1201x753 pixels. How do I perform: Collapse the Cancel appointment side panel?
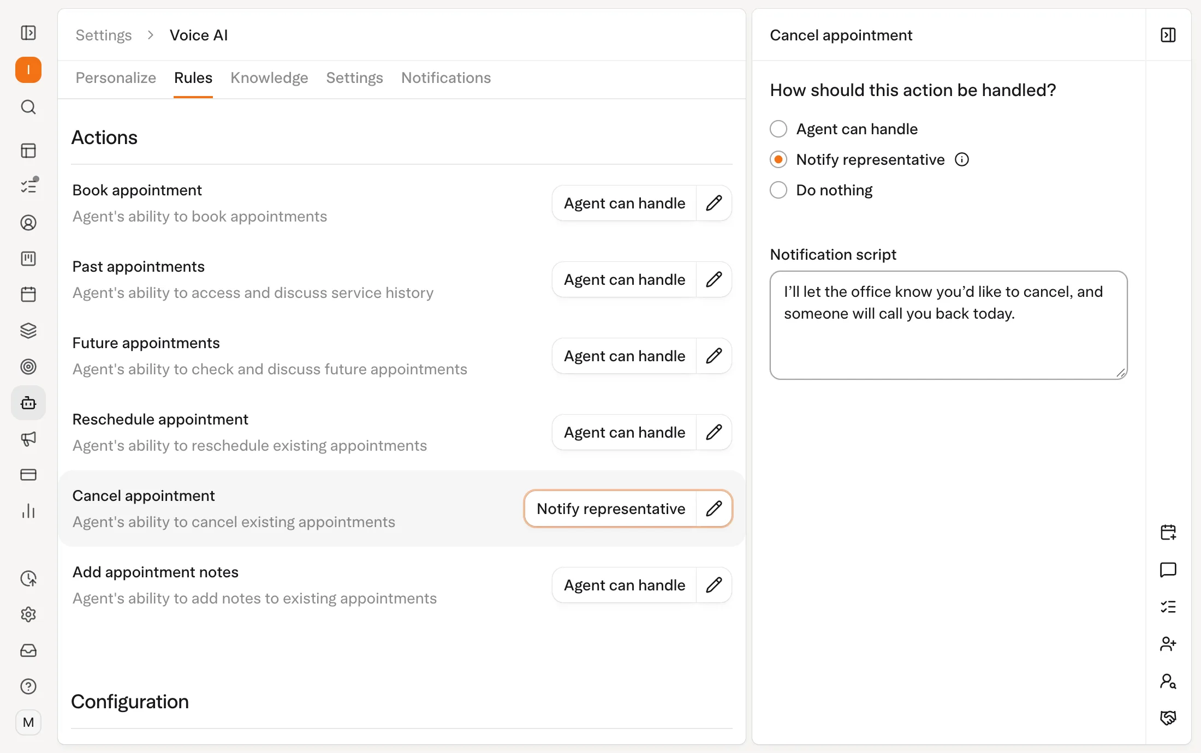pos(1168,35)
